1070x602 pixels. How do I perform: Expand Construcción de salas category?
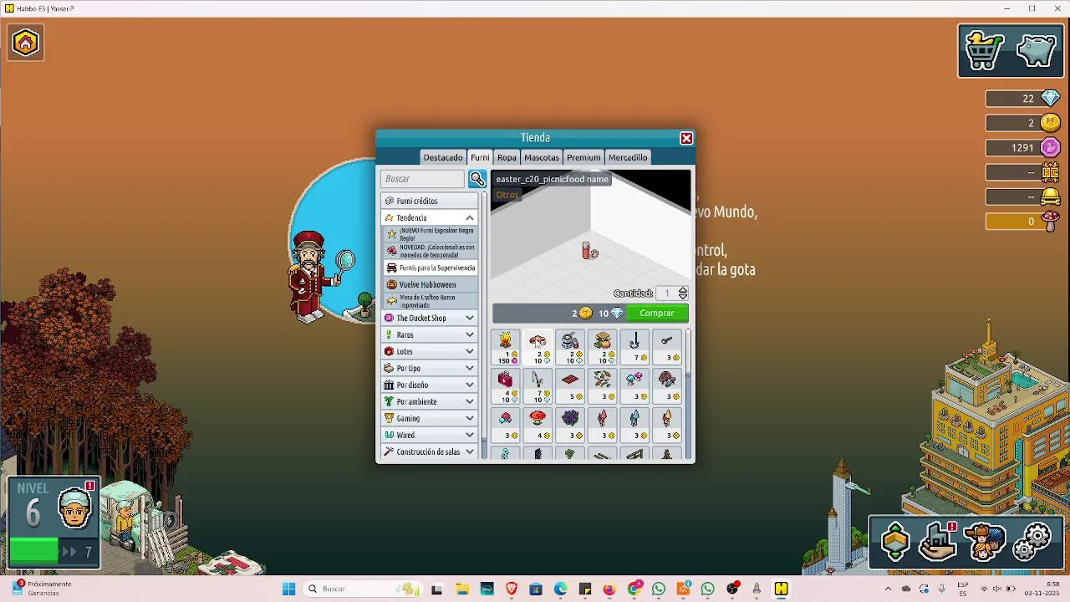(430, 451)
